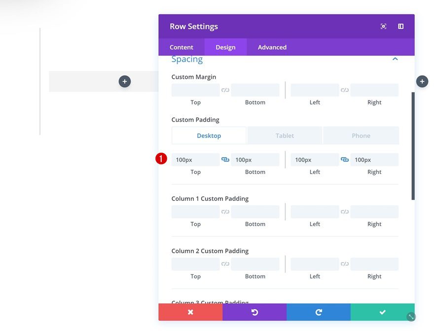Viewport: 434px width, 334px height.
Task: Open the Advanced tab
Action: 272,47
